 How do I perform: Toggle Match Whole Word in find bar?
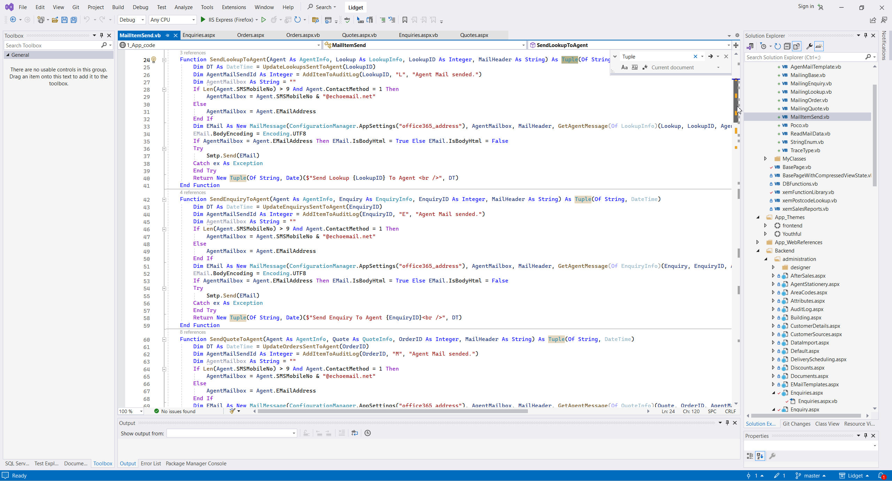coord(635,68)
